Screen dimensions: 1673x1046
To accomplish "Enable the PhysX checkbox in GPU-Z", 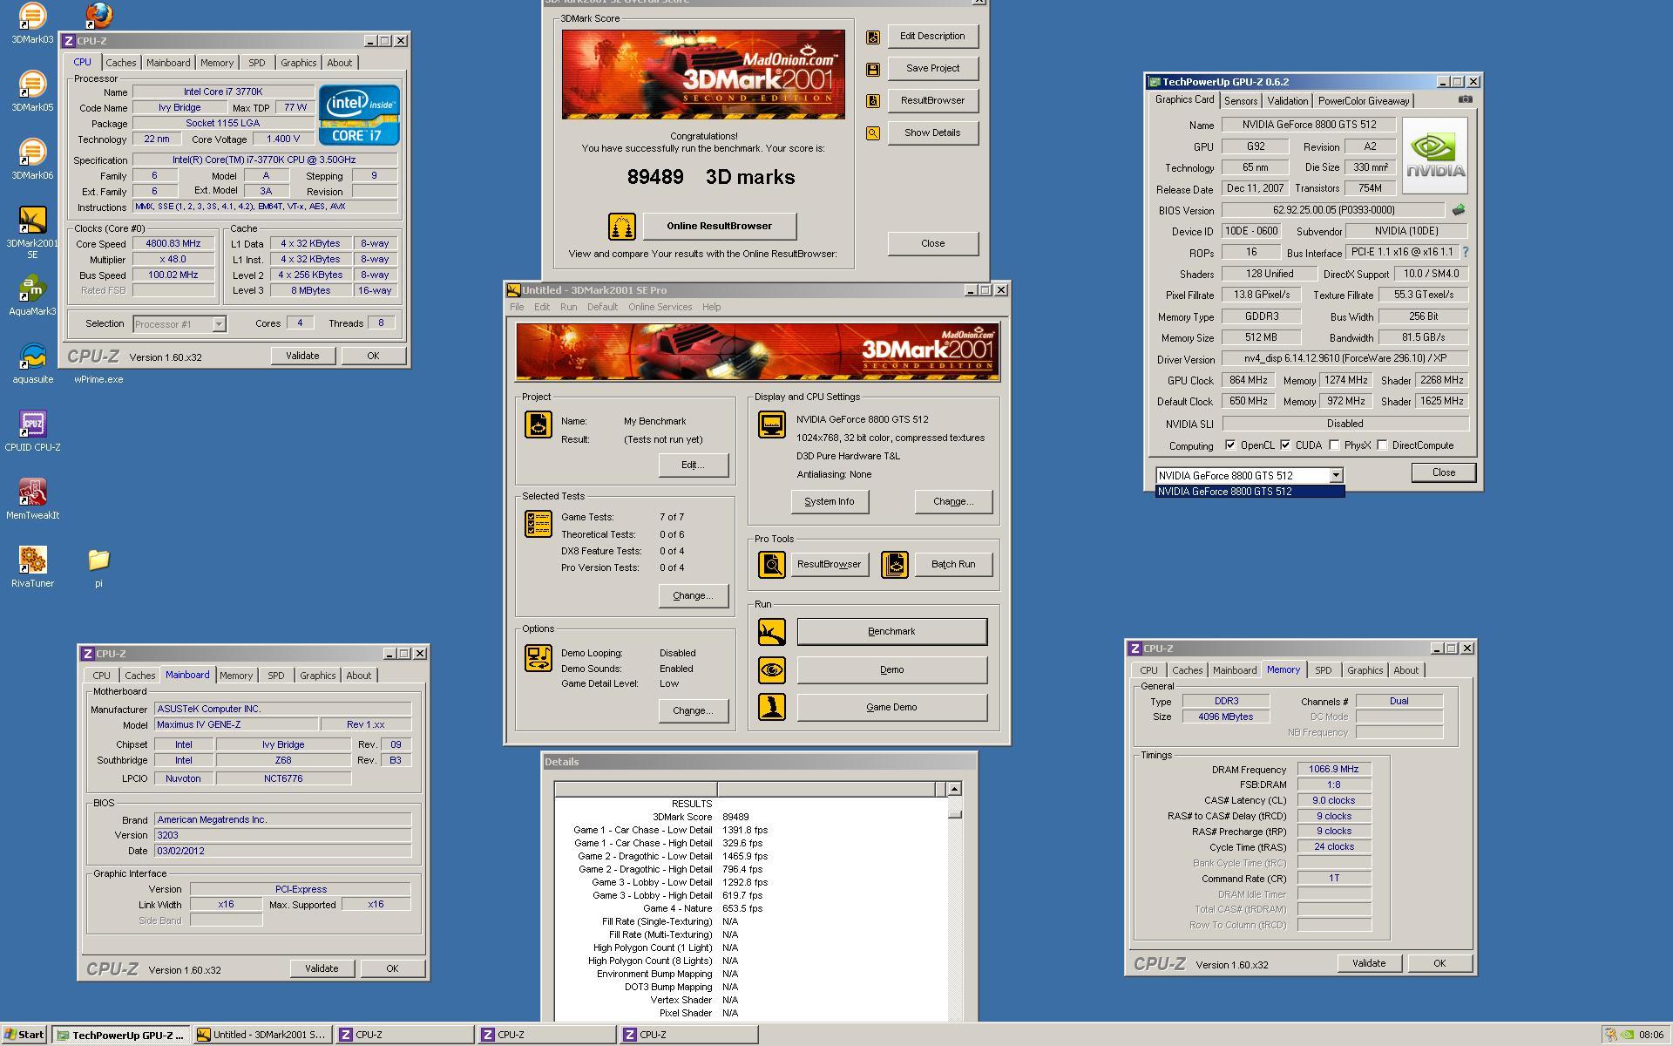I will pos(1334,445).
